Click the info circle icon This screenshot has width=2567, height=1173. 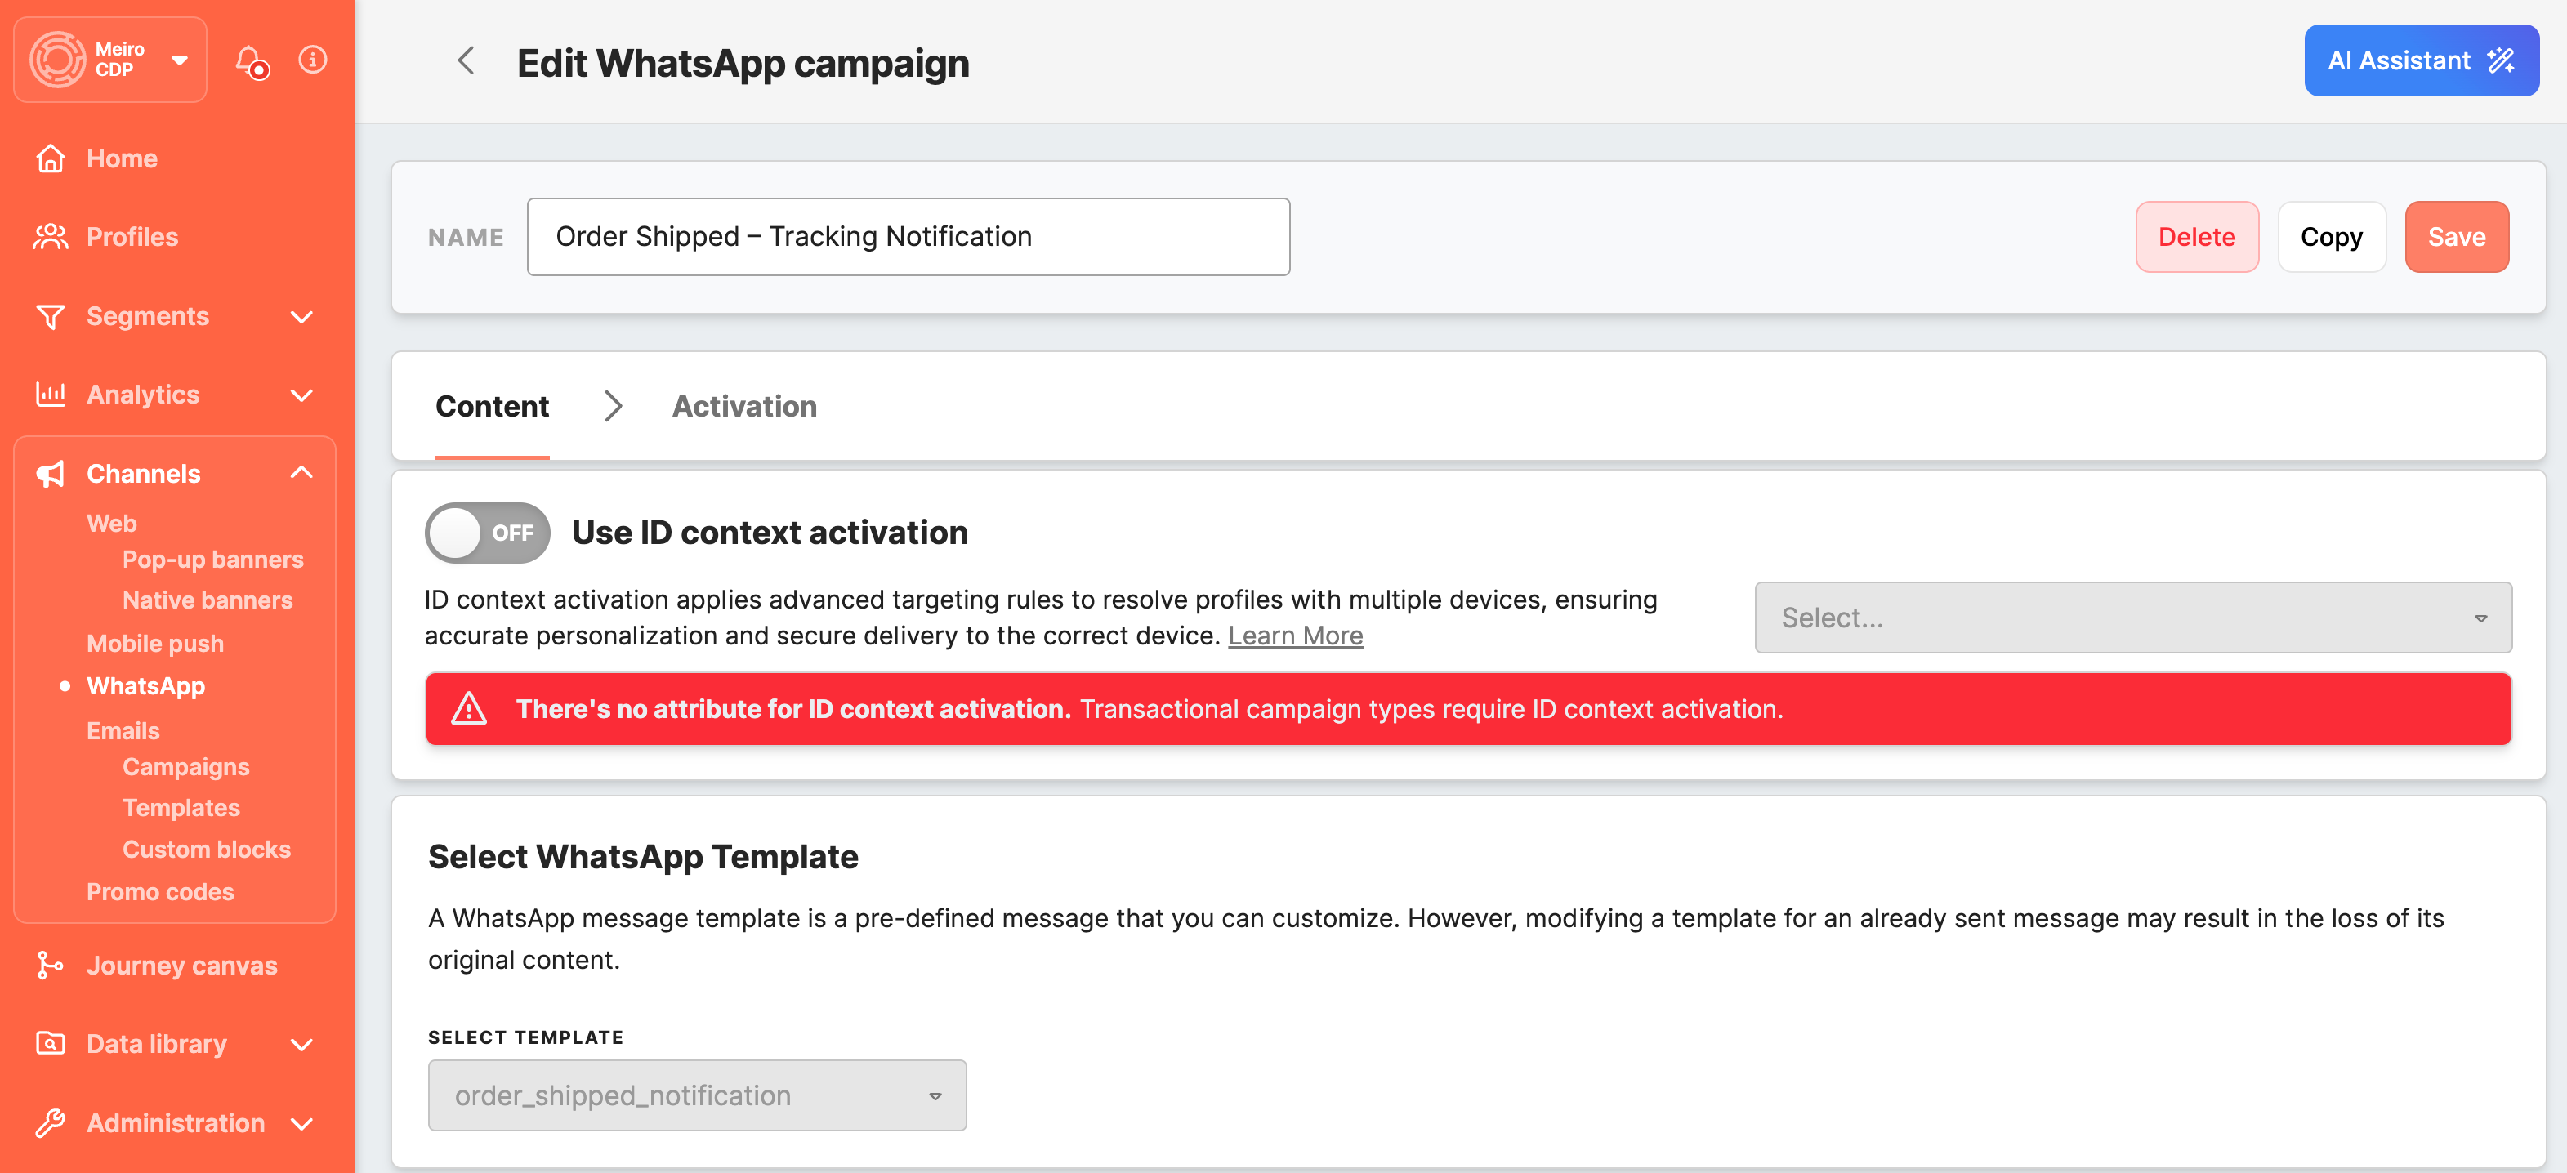(x=313, y=60)
